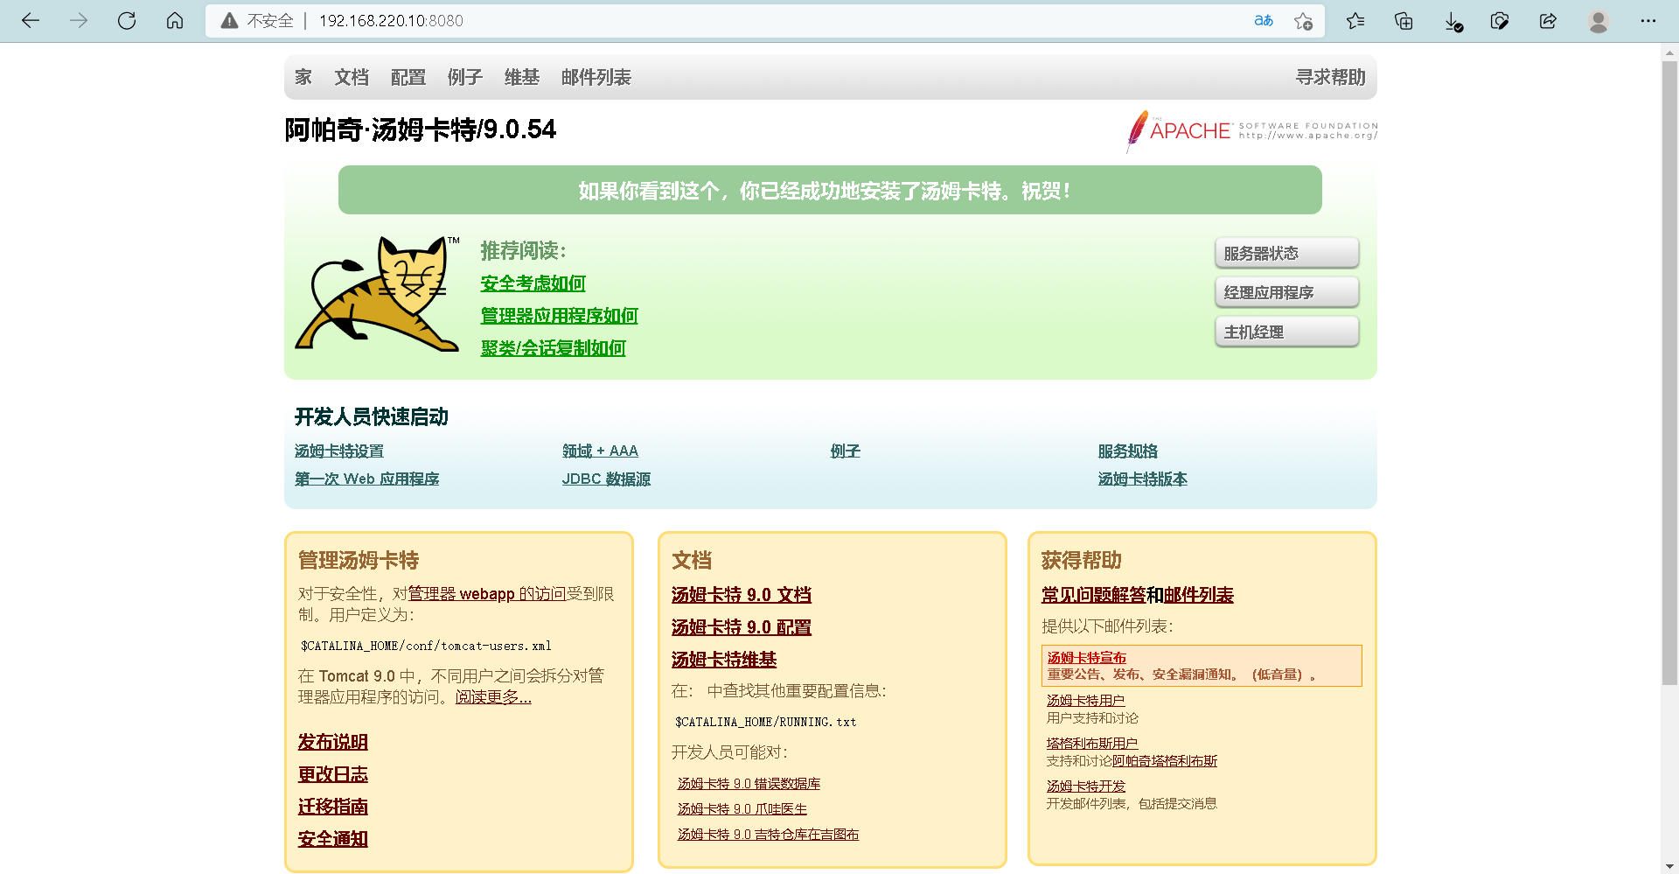The width and height of the screenshot is (1679, 874).
Task: Click the share page icon
Action: [x=1548, y=21]
